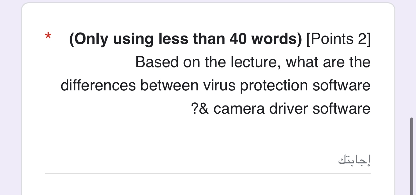Click the left margin of the question card
Screen dimensions: 416x195
32,97
